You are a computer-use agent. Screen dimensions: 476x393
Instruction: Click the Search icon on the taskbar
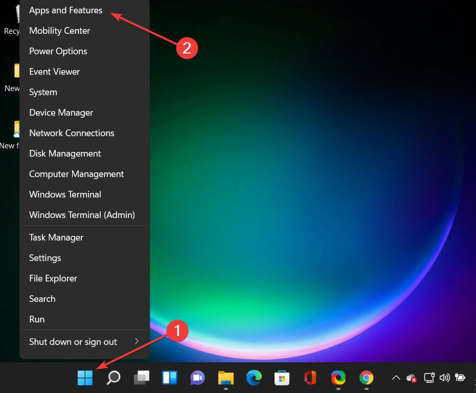[x=113, y=378]
